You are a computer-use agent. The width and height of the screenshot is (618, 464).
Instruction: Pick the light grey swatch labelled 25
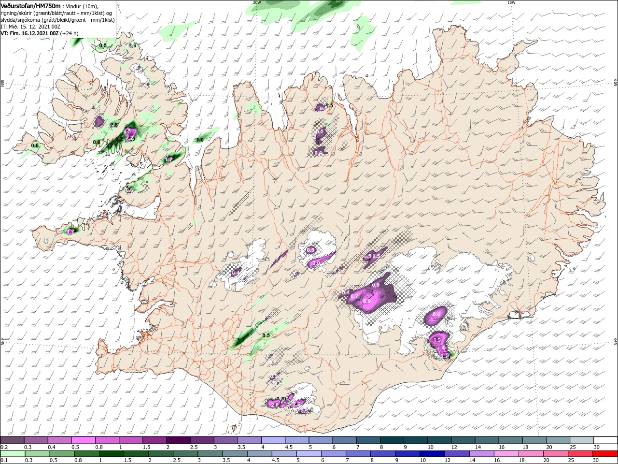[x=582, y=440]
